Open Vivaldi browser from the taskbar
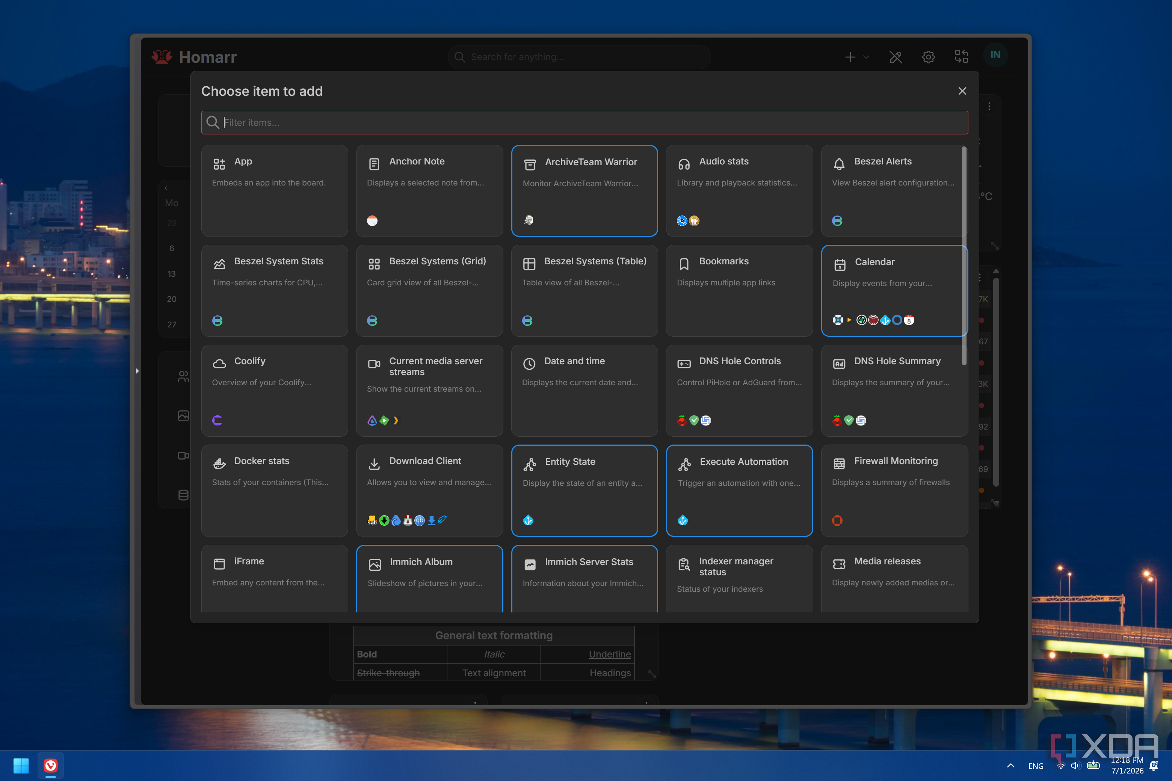The height and width of the screenshot is (781, 1172). 50,766
